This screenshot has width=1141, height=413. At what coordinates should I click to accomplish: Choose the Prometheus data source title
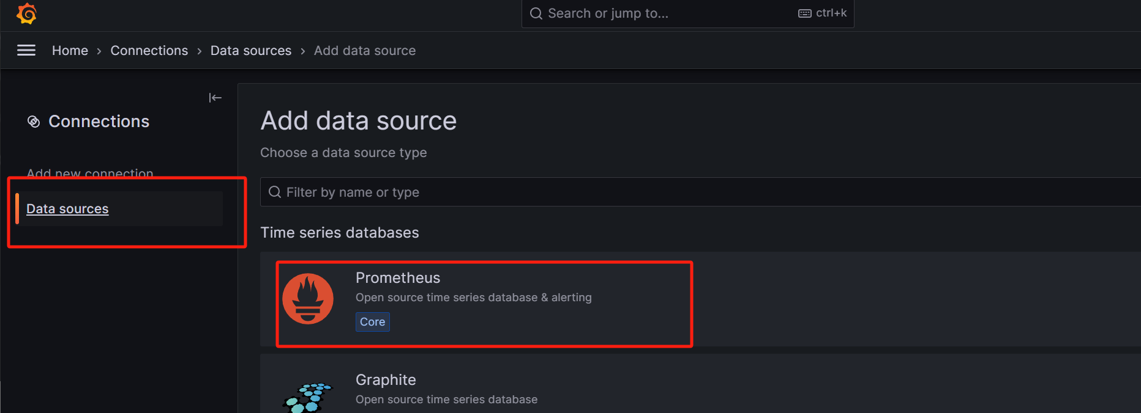click(398, 278)
